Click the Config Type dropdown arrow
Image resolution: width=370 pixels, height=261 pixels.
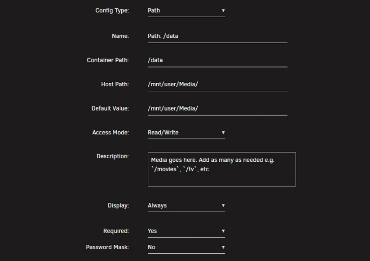pos(223,10)
